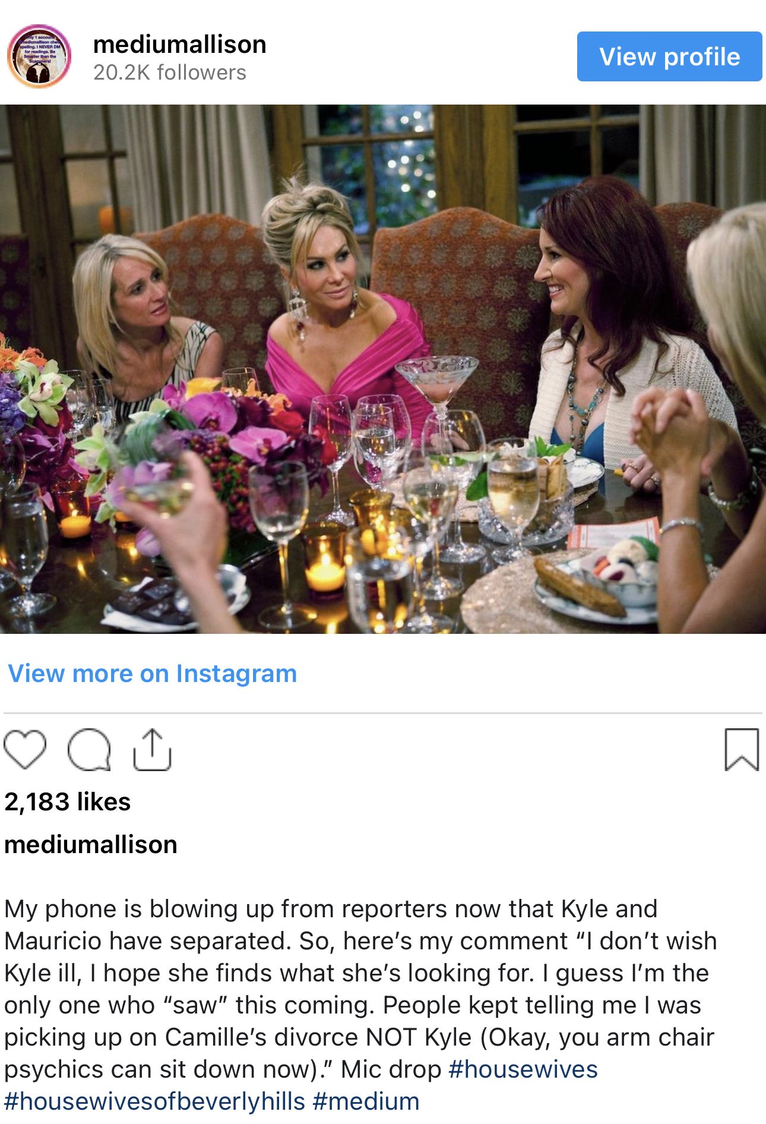Image resolution: width=766 pixels, height=1124 pixels.
Task: Open the mediumallison username in the header
Action: pyautogui.click(x=180, y=45)
